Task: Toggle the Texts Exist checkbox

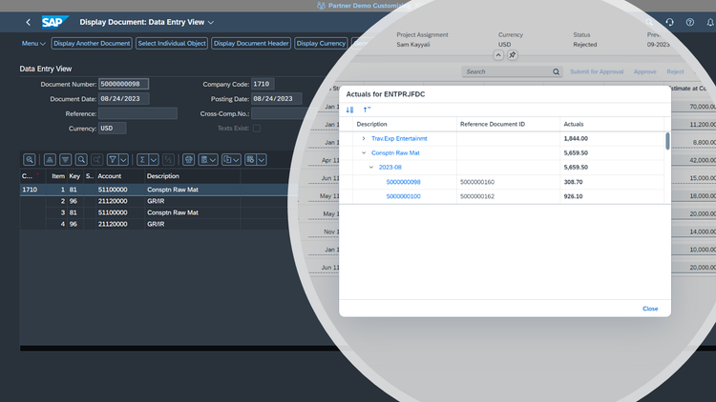Action: pyautogui.click(x=257, y=128)
